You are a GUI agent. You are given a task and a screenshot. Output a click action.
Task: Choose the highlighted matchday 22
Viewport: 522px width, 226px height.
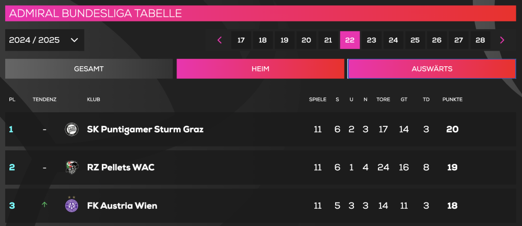point(350,40)
